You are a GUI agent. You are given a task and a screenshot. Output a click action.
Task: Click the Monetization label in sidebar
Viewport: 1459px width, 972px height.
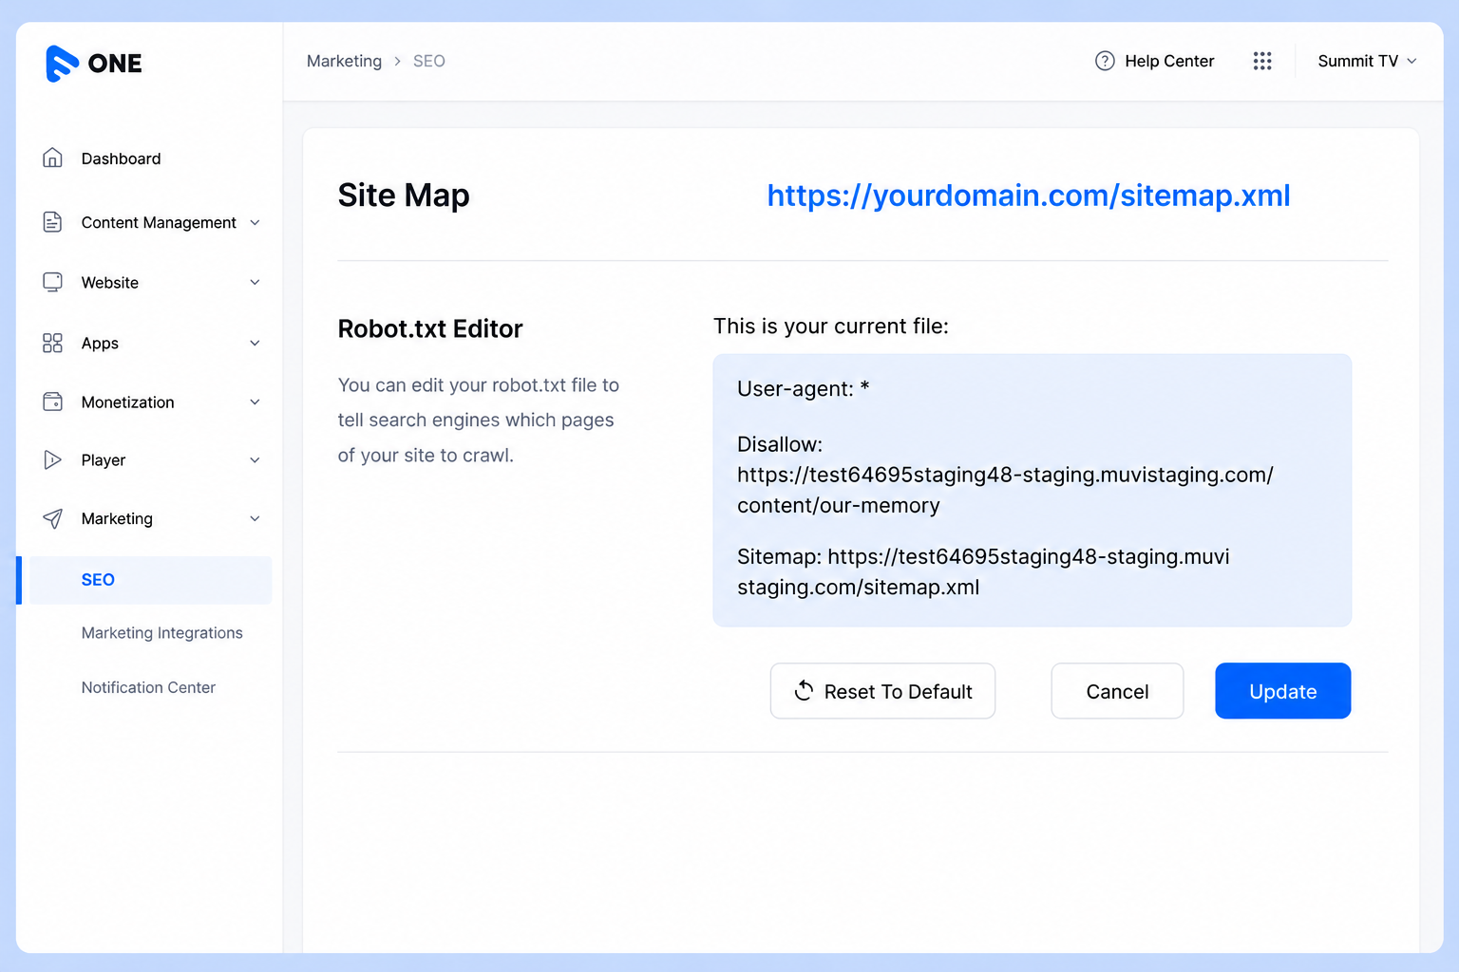tap(127, 402)
